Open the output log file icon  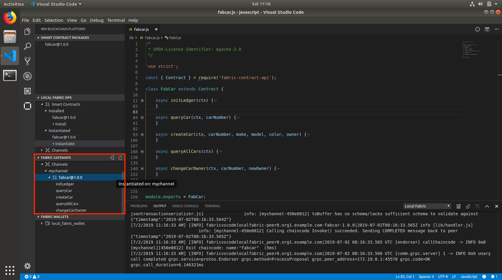(x=477, y=206)
